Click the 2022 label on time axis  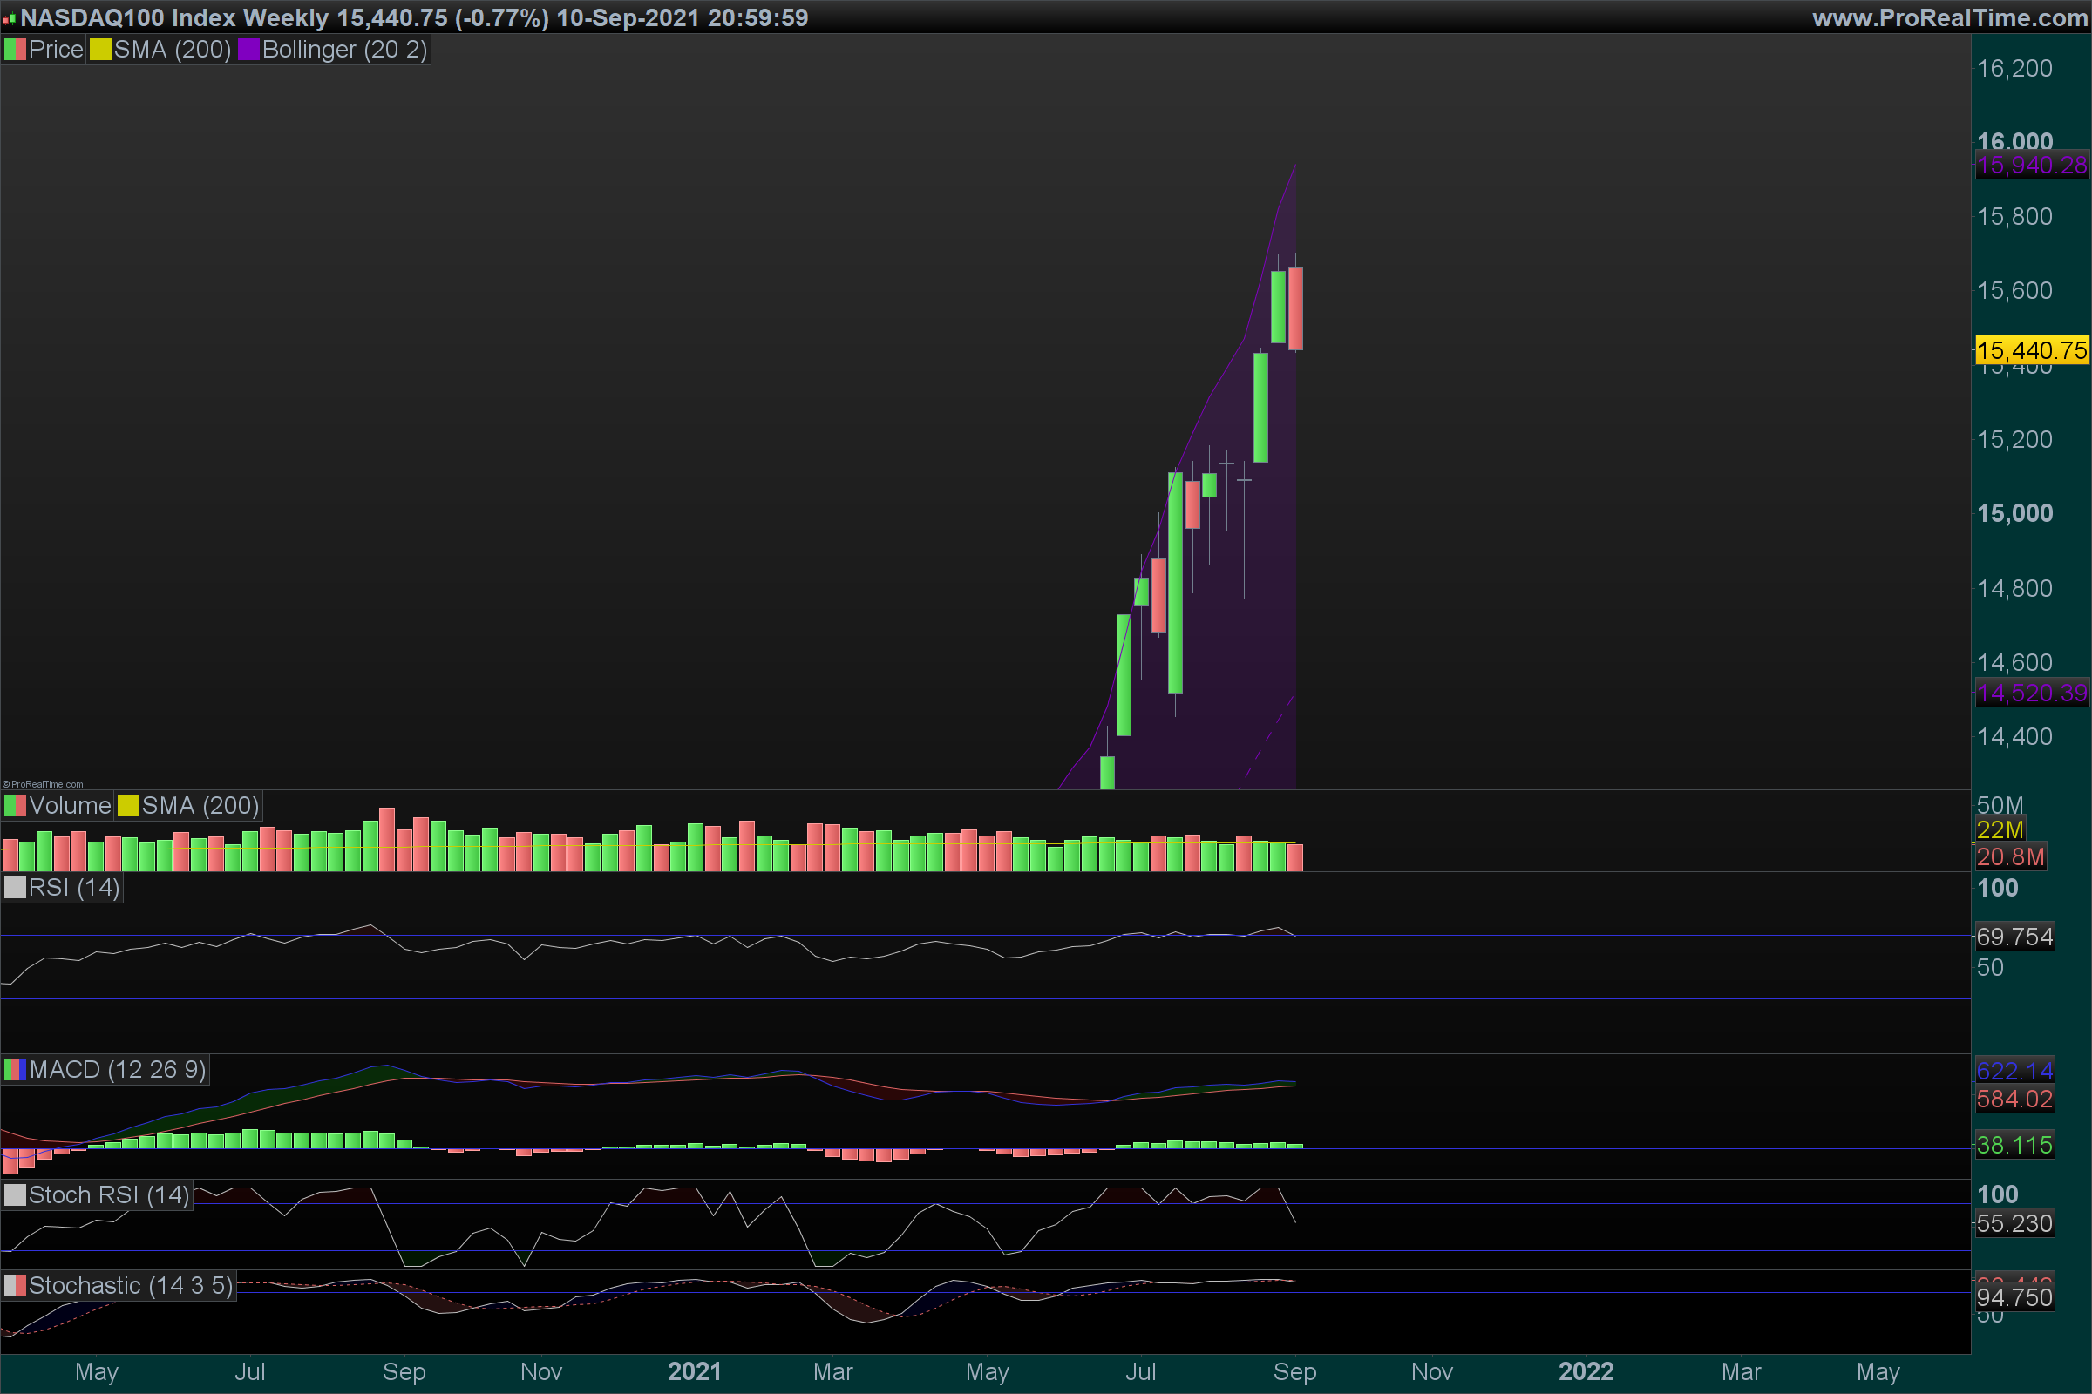click(x=1586, y=1371)
